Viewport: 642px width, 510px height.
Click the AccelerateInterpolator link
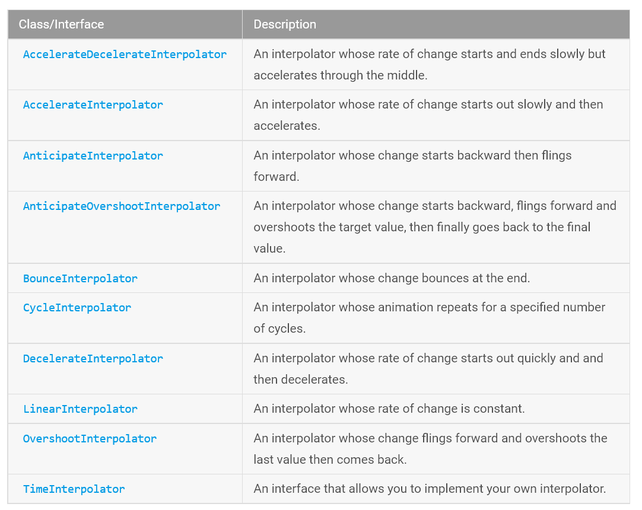93,105
